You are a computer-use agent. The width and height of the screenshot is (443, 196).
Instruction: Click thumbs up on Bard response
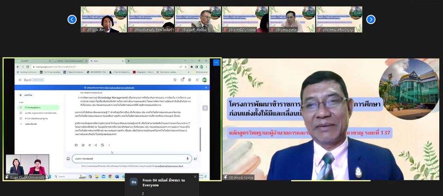tap(76, 145)
